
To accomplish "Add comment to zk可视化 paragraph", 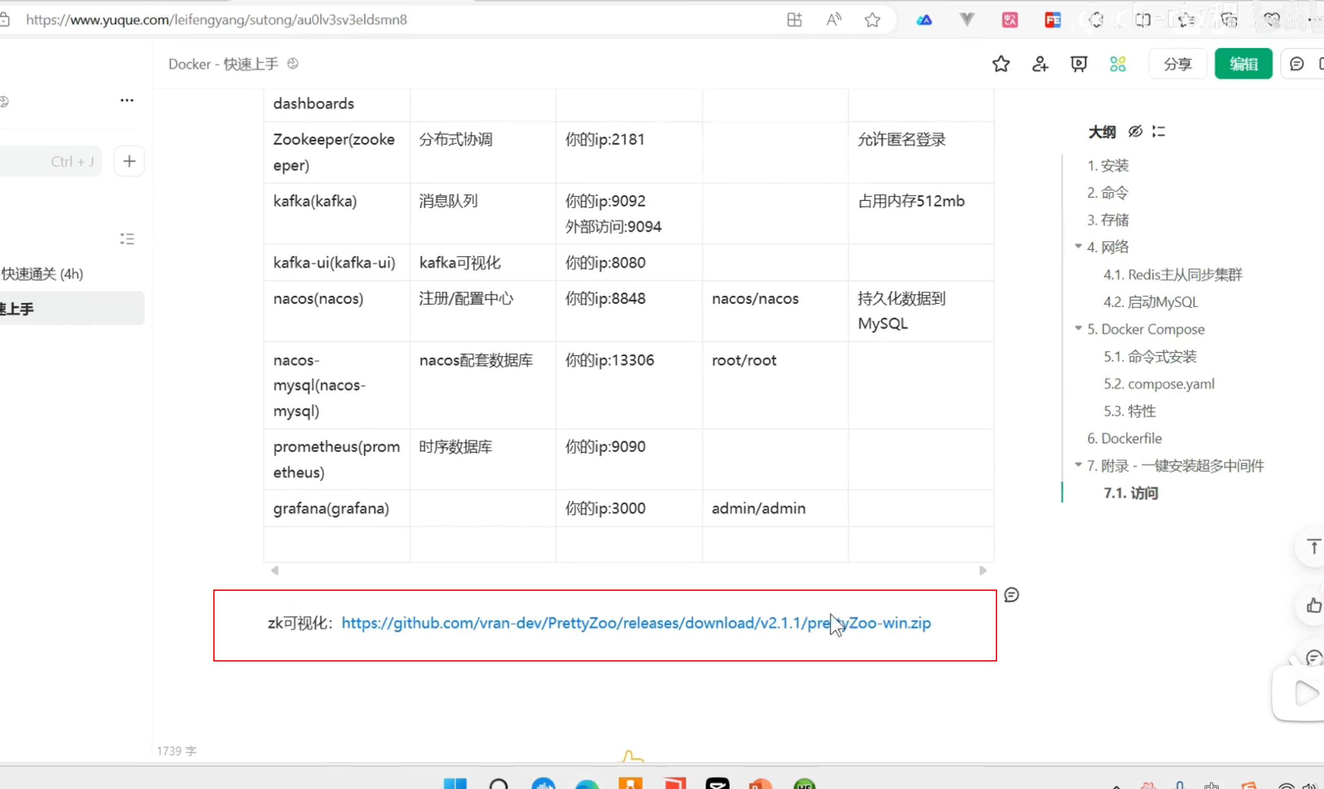I will coord(1011,595).
